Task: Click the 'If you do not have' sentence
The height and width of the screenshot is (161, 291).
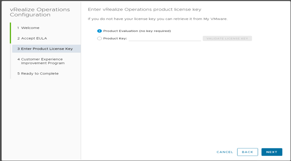Action: pyautogui.click(x=141, y=19)
